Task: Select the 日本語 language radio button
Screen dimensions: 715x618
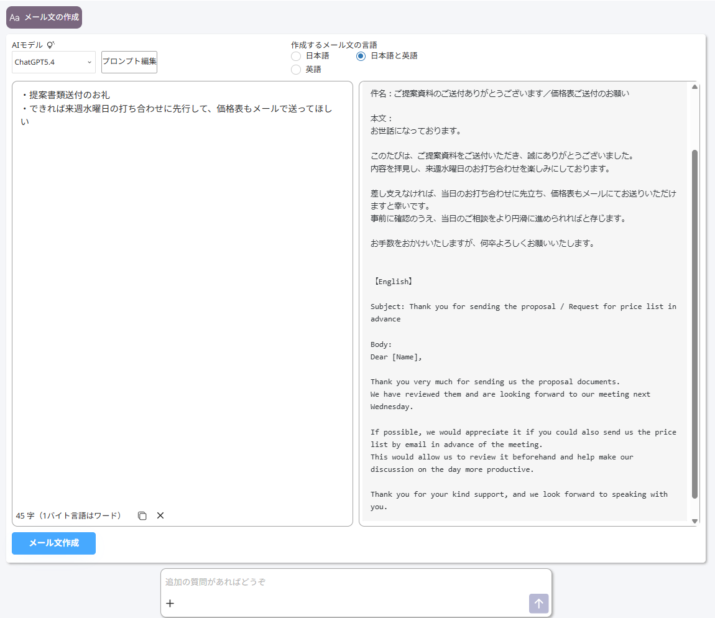Action: pyautogui.click(x=296, y=56)
